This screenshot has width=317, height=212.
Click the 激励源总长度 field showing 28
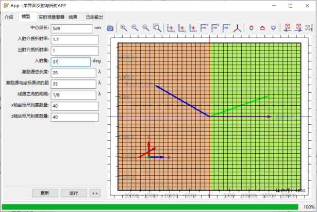(x=74, y=73)
